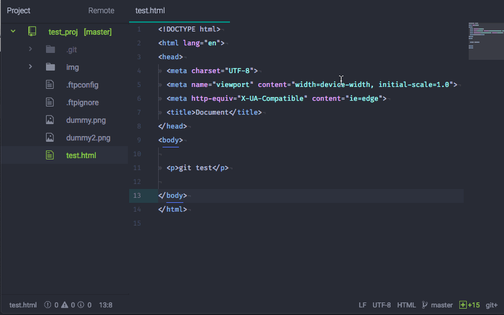
Task: Click the minimap on the editor's right
Action: 484,41
